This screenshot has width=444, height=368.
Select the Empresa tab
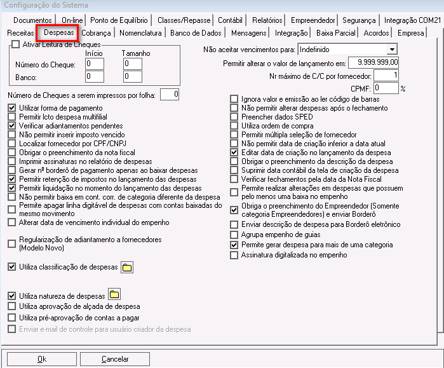point(410,33)
